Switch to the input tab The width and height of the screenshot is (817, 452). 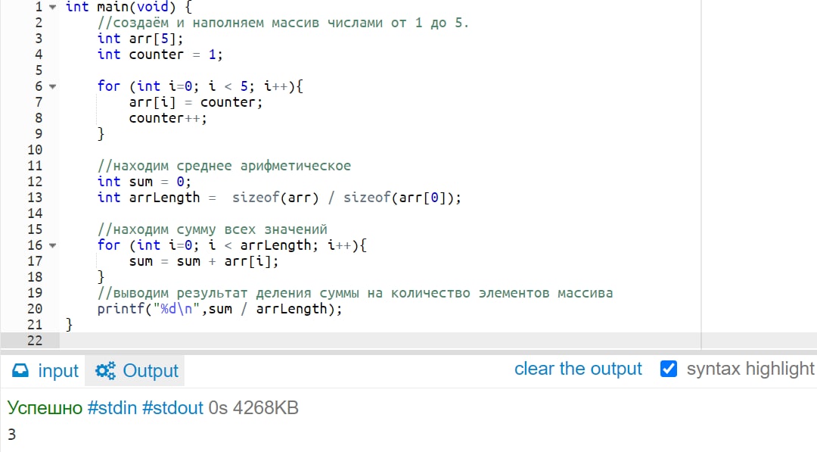tap(45, 371)
